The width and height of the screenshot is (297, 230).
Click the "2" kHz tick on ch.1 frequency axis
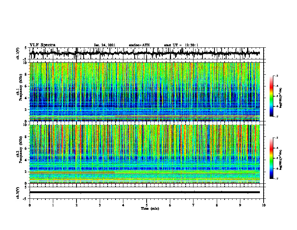pos(27,109)
